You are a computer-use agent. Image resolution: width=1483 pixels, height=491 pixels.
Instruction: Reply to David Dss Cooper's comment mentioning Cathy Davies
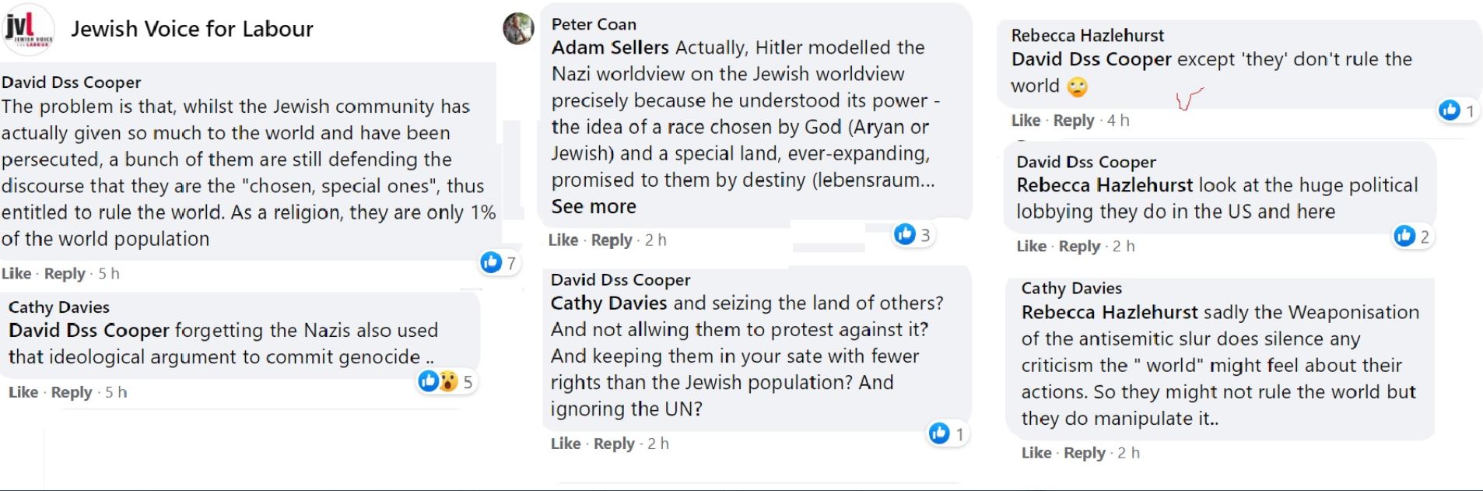click(614, 444)
